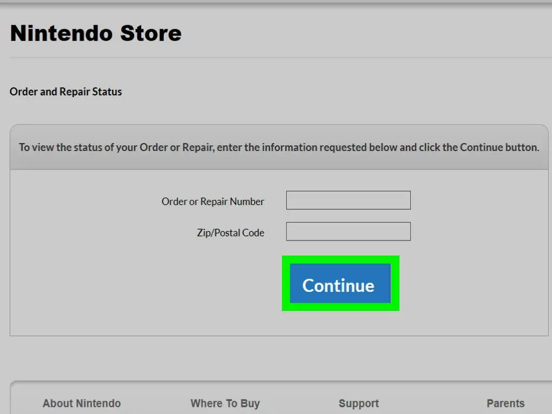Click the Order or Repair Number label

pyautogui.click(x=212, y=202)
